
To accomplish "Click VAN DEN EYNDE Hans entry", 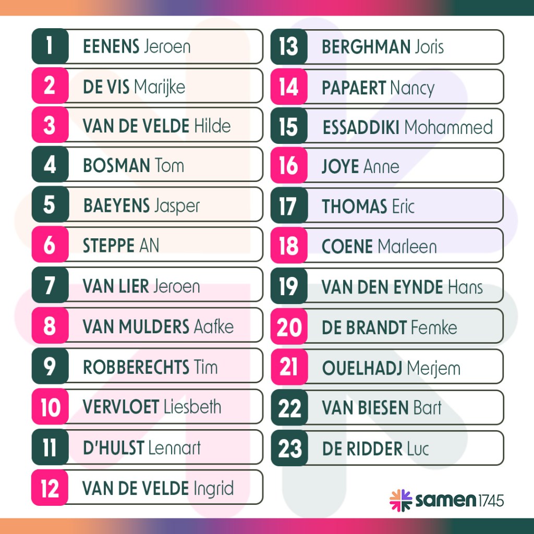I will coord(402,287).
